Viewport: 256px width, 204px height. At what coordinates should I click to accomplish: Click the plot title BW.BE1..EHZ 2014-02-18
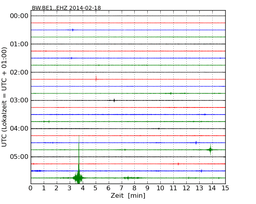pyautogui.click(x=66, y=8)
